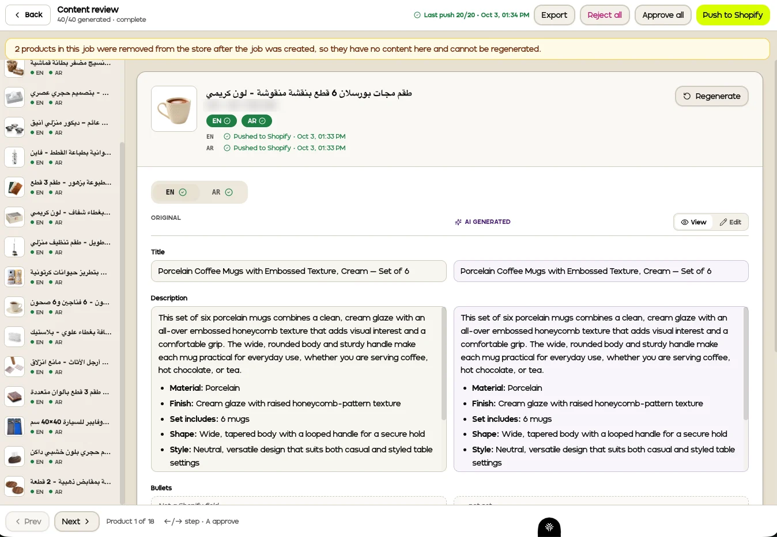Image resolution: width=777 pixels, height=537 pixels.
Task: Click the AI generated Title field
Action: click(601, 271)
